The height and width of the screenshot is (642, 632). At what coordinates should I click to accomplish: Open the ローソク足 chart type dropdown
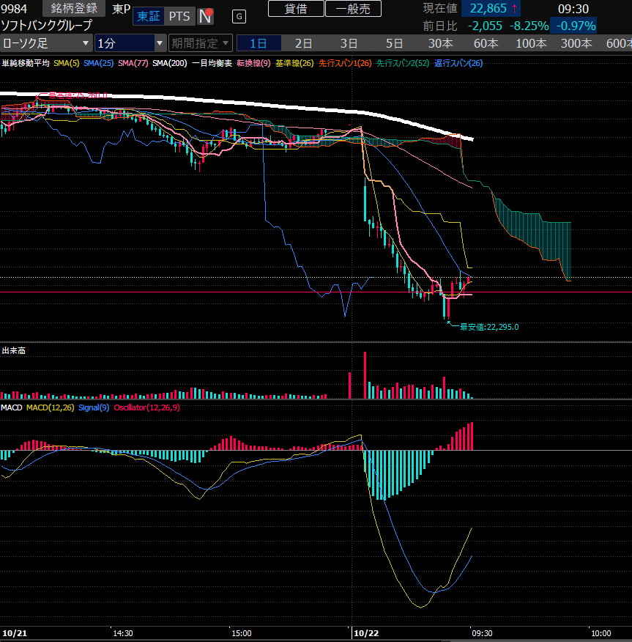coord(46,43)
